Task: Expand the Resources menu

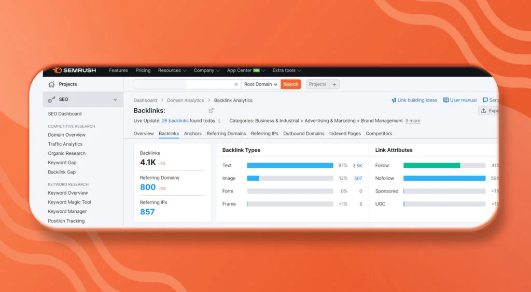Action: (172, 70)
